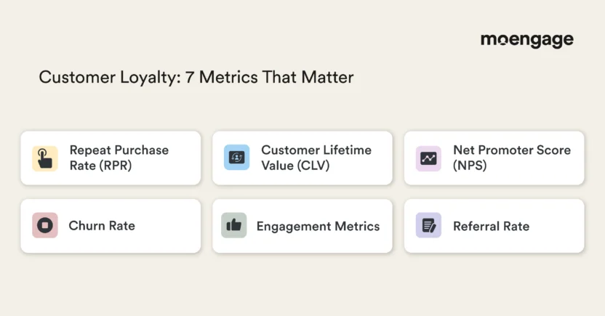The height and width of the screenshot is (316, 605).
Task: Click the Customer Lifetime Value blue icon
Action: (x=236, y=158)
